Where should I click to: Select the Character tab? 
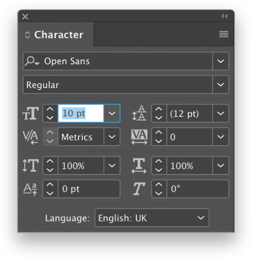click(x=56, y=35)
